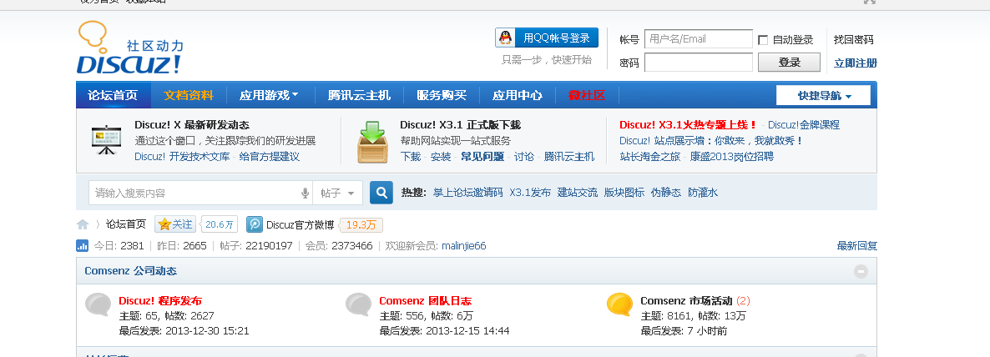Screen dimensions: 990x357
Task: Open the Discuz! 程序发布 forum
Action: coord(160,301)
